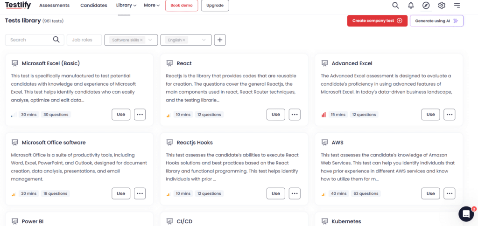Click the compass explore icon

pos(426,5)
